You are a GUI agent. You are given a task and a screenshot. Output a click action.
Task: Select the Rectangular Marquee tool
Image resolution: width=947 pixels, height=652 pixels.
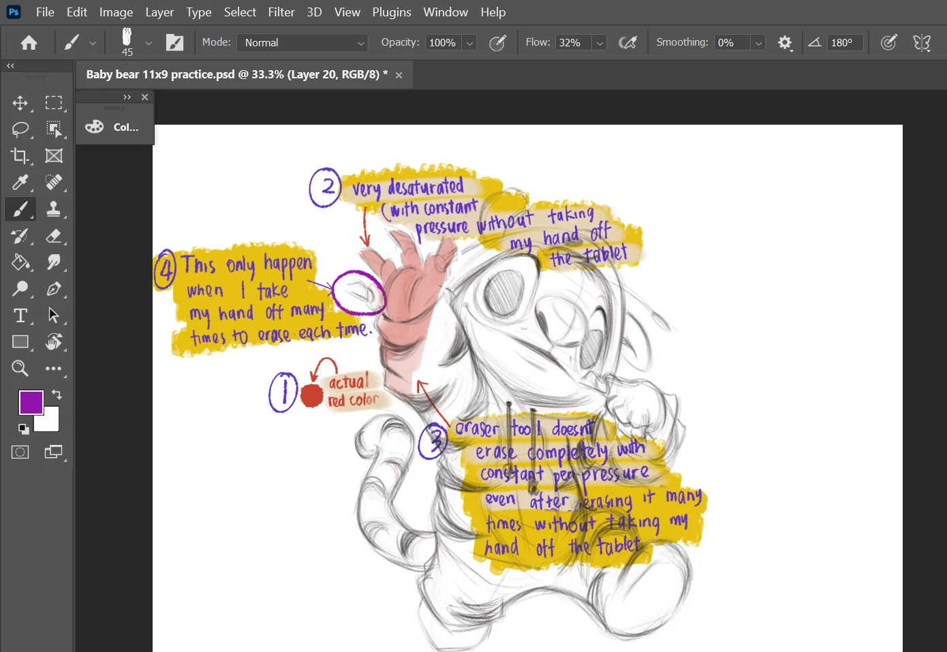point(54,103)
